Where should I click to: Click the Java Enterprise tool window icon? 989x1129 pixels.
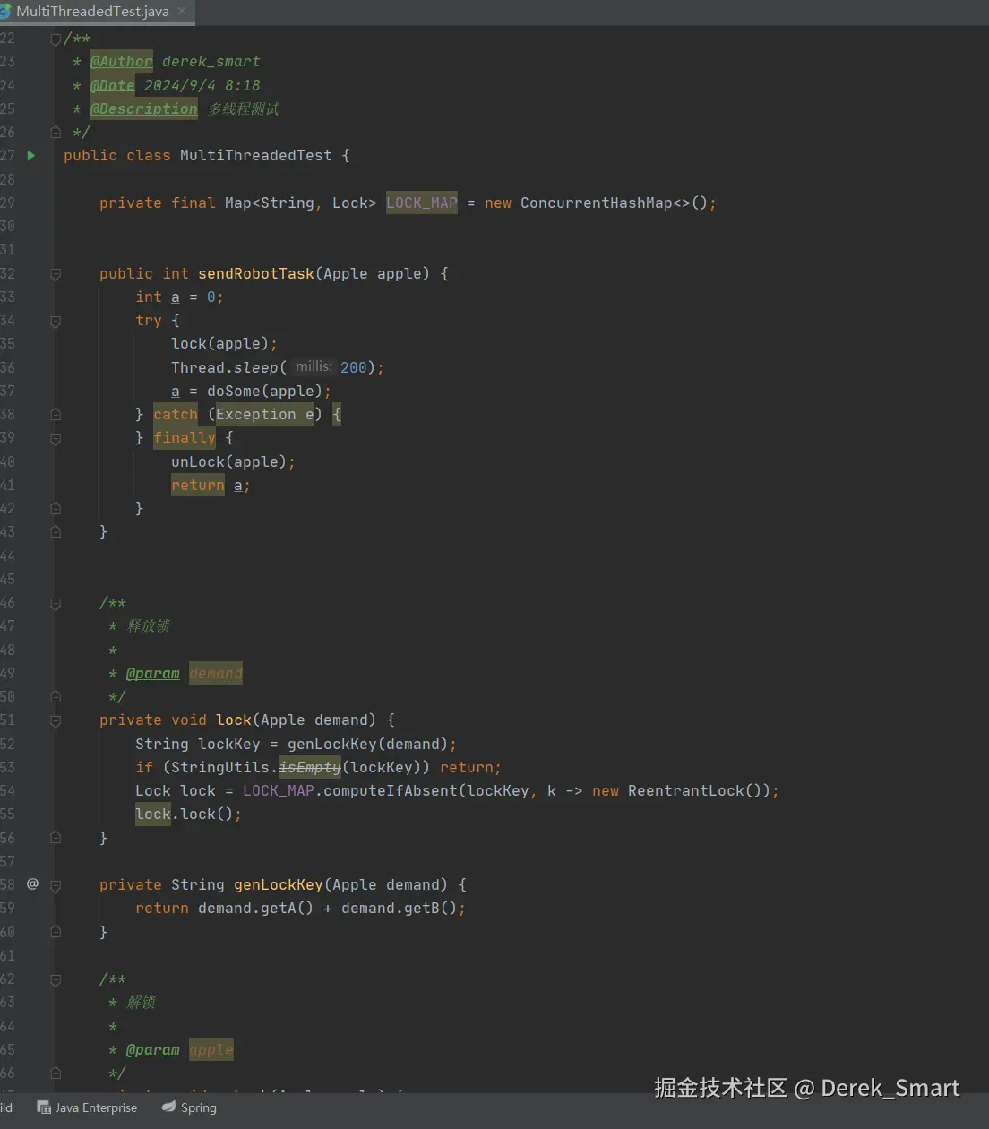click(44, 1107)
